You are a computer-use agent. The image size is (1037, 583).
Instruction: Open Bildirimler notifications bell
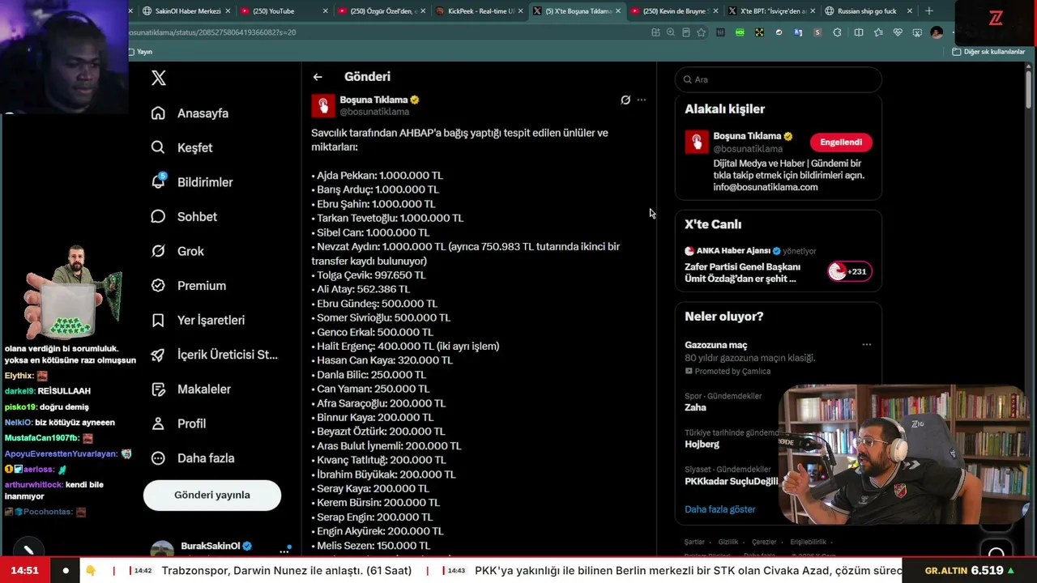click(x=192, y=182)
